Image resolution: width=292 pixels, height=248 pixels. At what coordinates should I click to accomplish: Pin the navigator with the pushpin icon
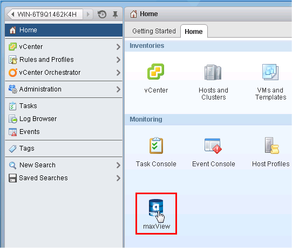(116, 15)
